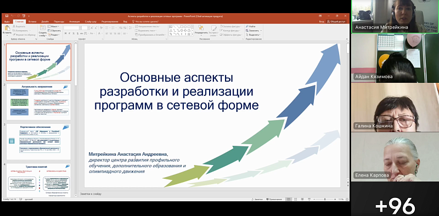Viewport: 439px width, 216px height.
Task: Toggle underline Ч formatting
Action: 73,33
